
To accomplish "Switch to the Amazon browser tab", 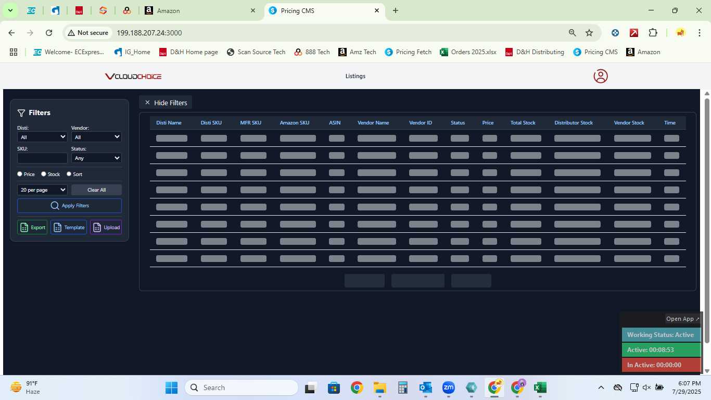I will pyautogui.click(x=200, y=10).
